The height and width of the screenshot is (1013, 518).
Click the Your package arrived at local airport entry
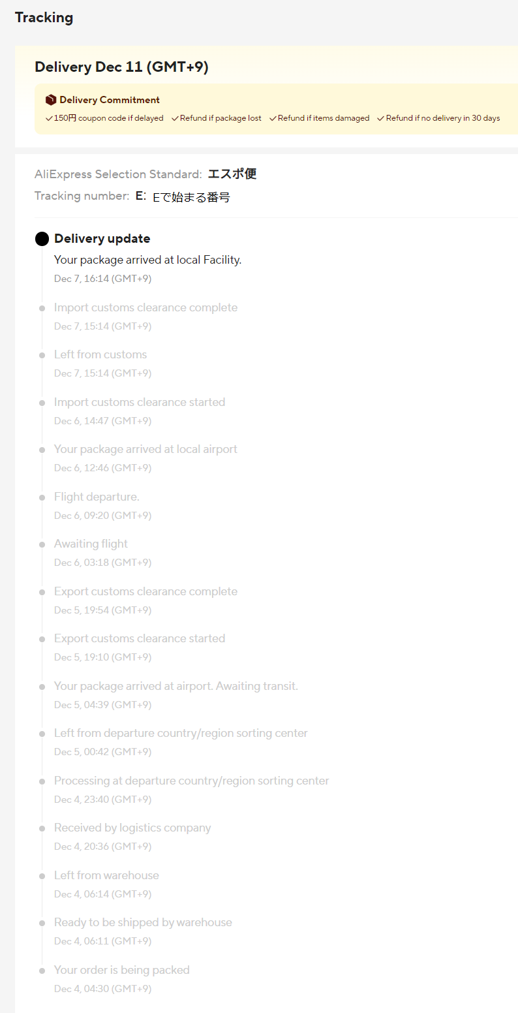(145, 449)
